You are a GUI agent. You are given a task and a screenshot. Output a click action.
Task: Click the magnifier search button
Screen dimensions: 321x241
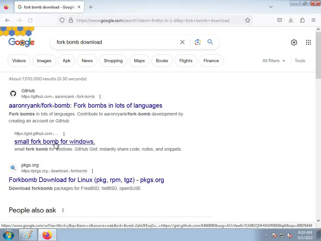[210, 42]
